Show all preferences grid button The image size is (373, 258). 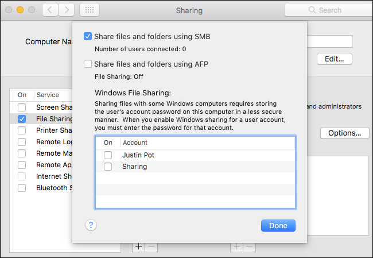90,10
